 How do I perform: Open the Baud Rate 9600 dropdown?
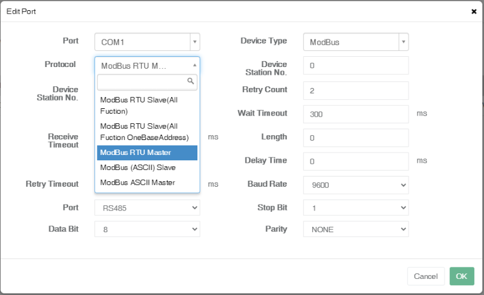point(355,185)
